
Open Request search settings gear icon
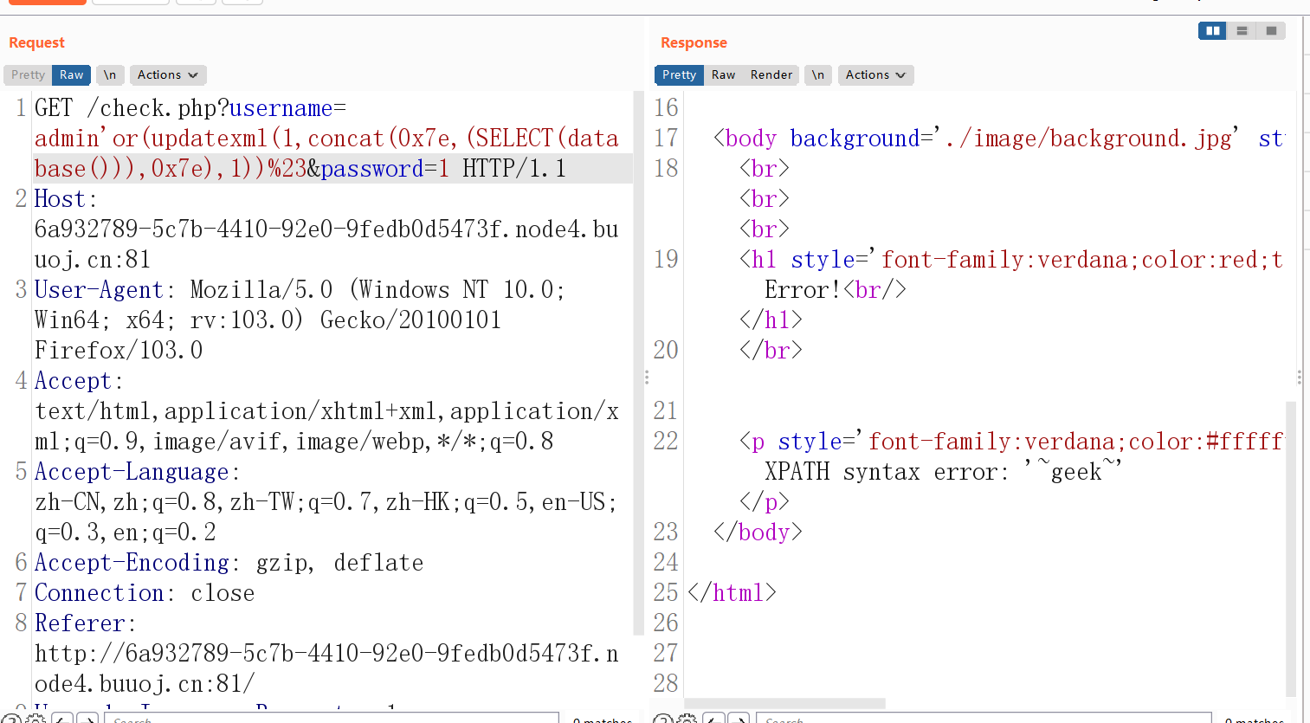(36, 719)
